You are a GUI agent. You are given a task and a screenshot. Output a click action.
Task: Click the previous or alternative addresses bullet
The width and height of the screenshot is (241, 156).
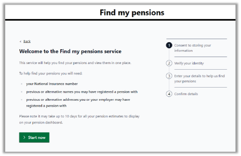pos(78,103)
